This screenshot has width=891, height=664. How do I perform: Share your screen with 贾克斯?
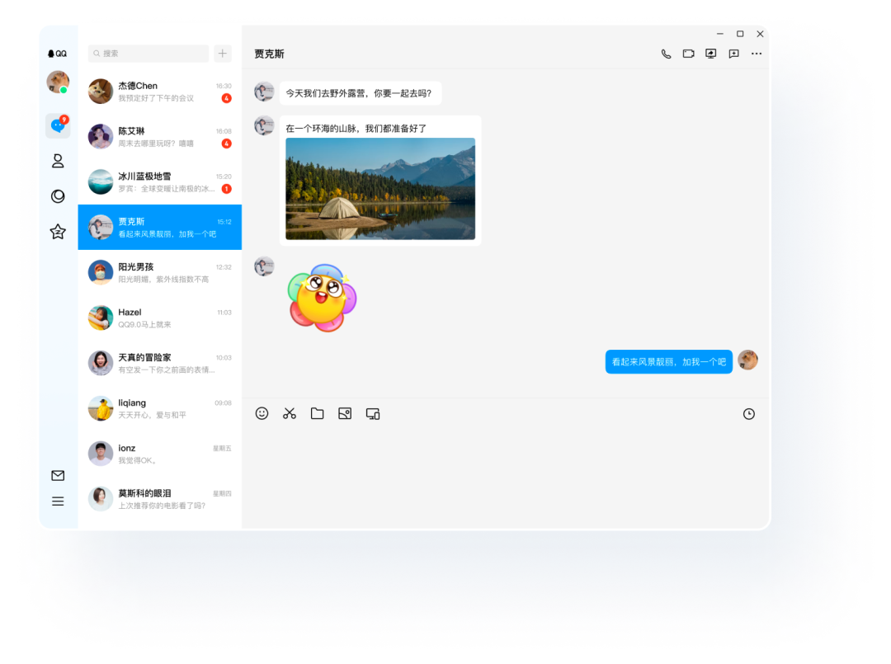point(710,54)
